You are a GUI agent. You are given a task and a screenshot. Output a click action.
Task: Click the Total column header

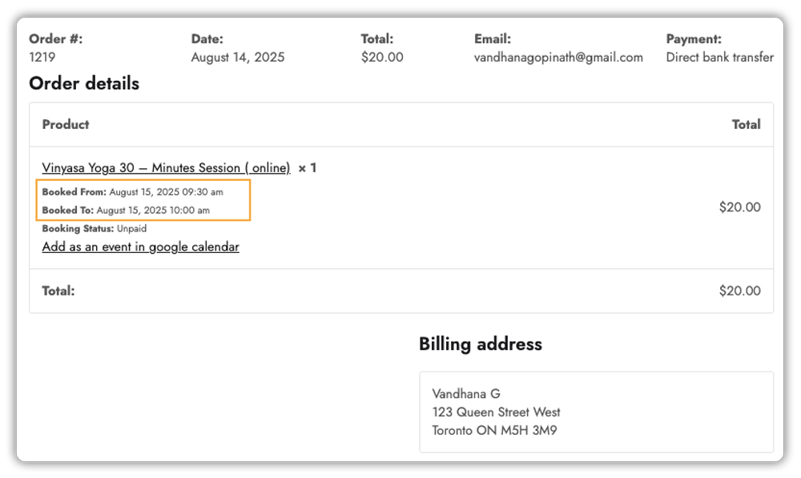coord(747,124)
